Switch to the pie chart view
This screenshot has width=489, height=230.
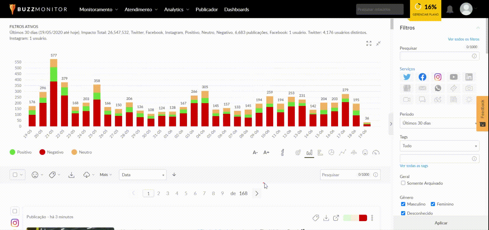(x=331, y=153)
